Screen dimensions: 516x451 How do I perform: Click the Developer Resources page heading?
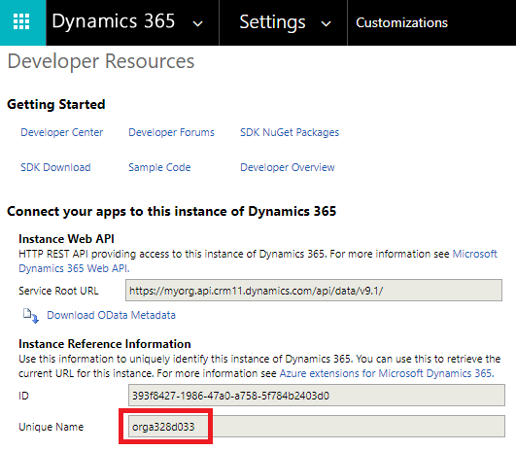(101, 61)
